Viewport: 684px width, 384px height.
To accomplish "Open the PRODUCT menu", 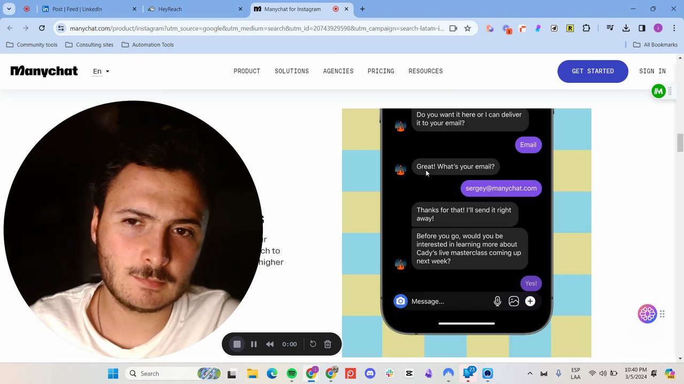I will pos(247,71).
